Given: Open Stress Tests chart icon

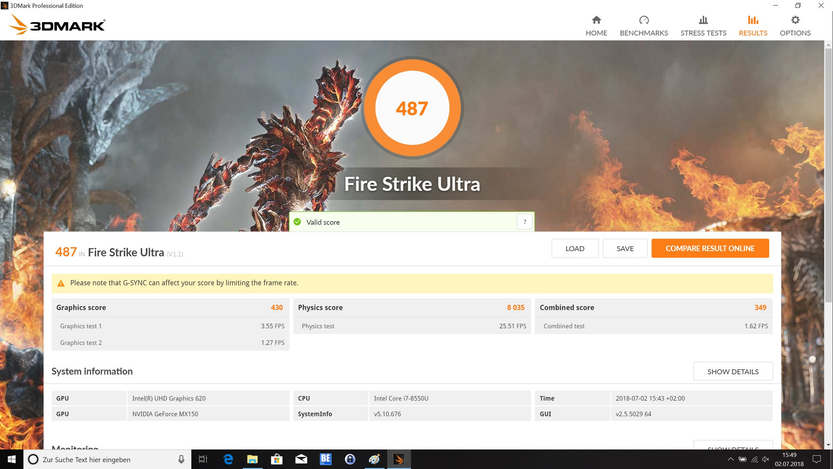Looking at the screenshot, I should point(703,20).
